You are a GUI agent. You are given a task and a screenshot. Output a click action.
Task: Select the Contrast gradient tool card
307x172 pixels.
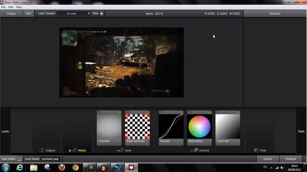coord(228,128)
